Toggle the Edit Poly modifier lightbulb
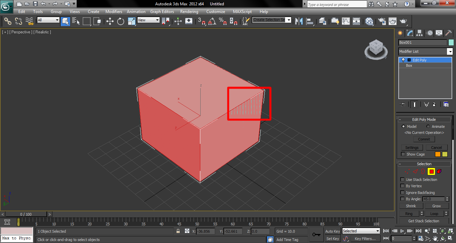The width and height of the screenshot is (456, 243). coord(403,60)
